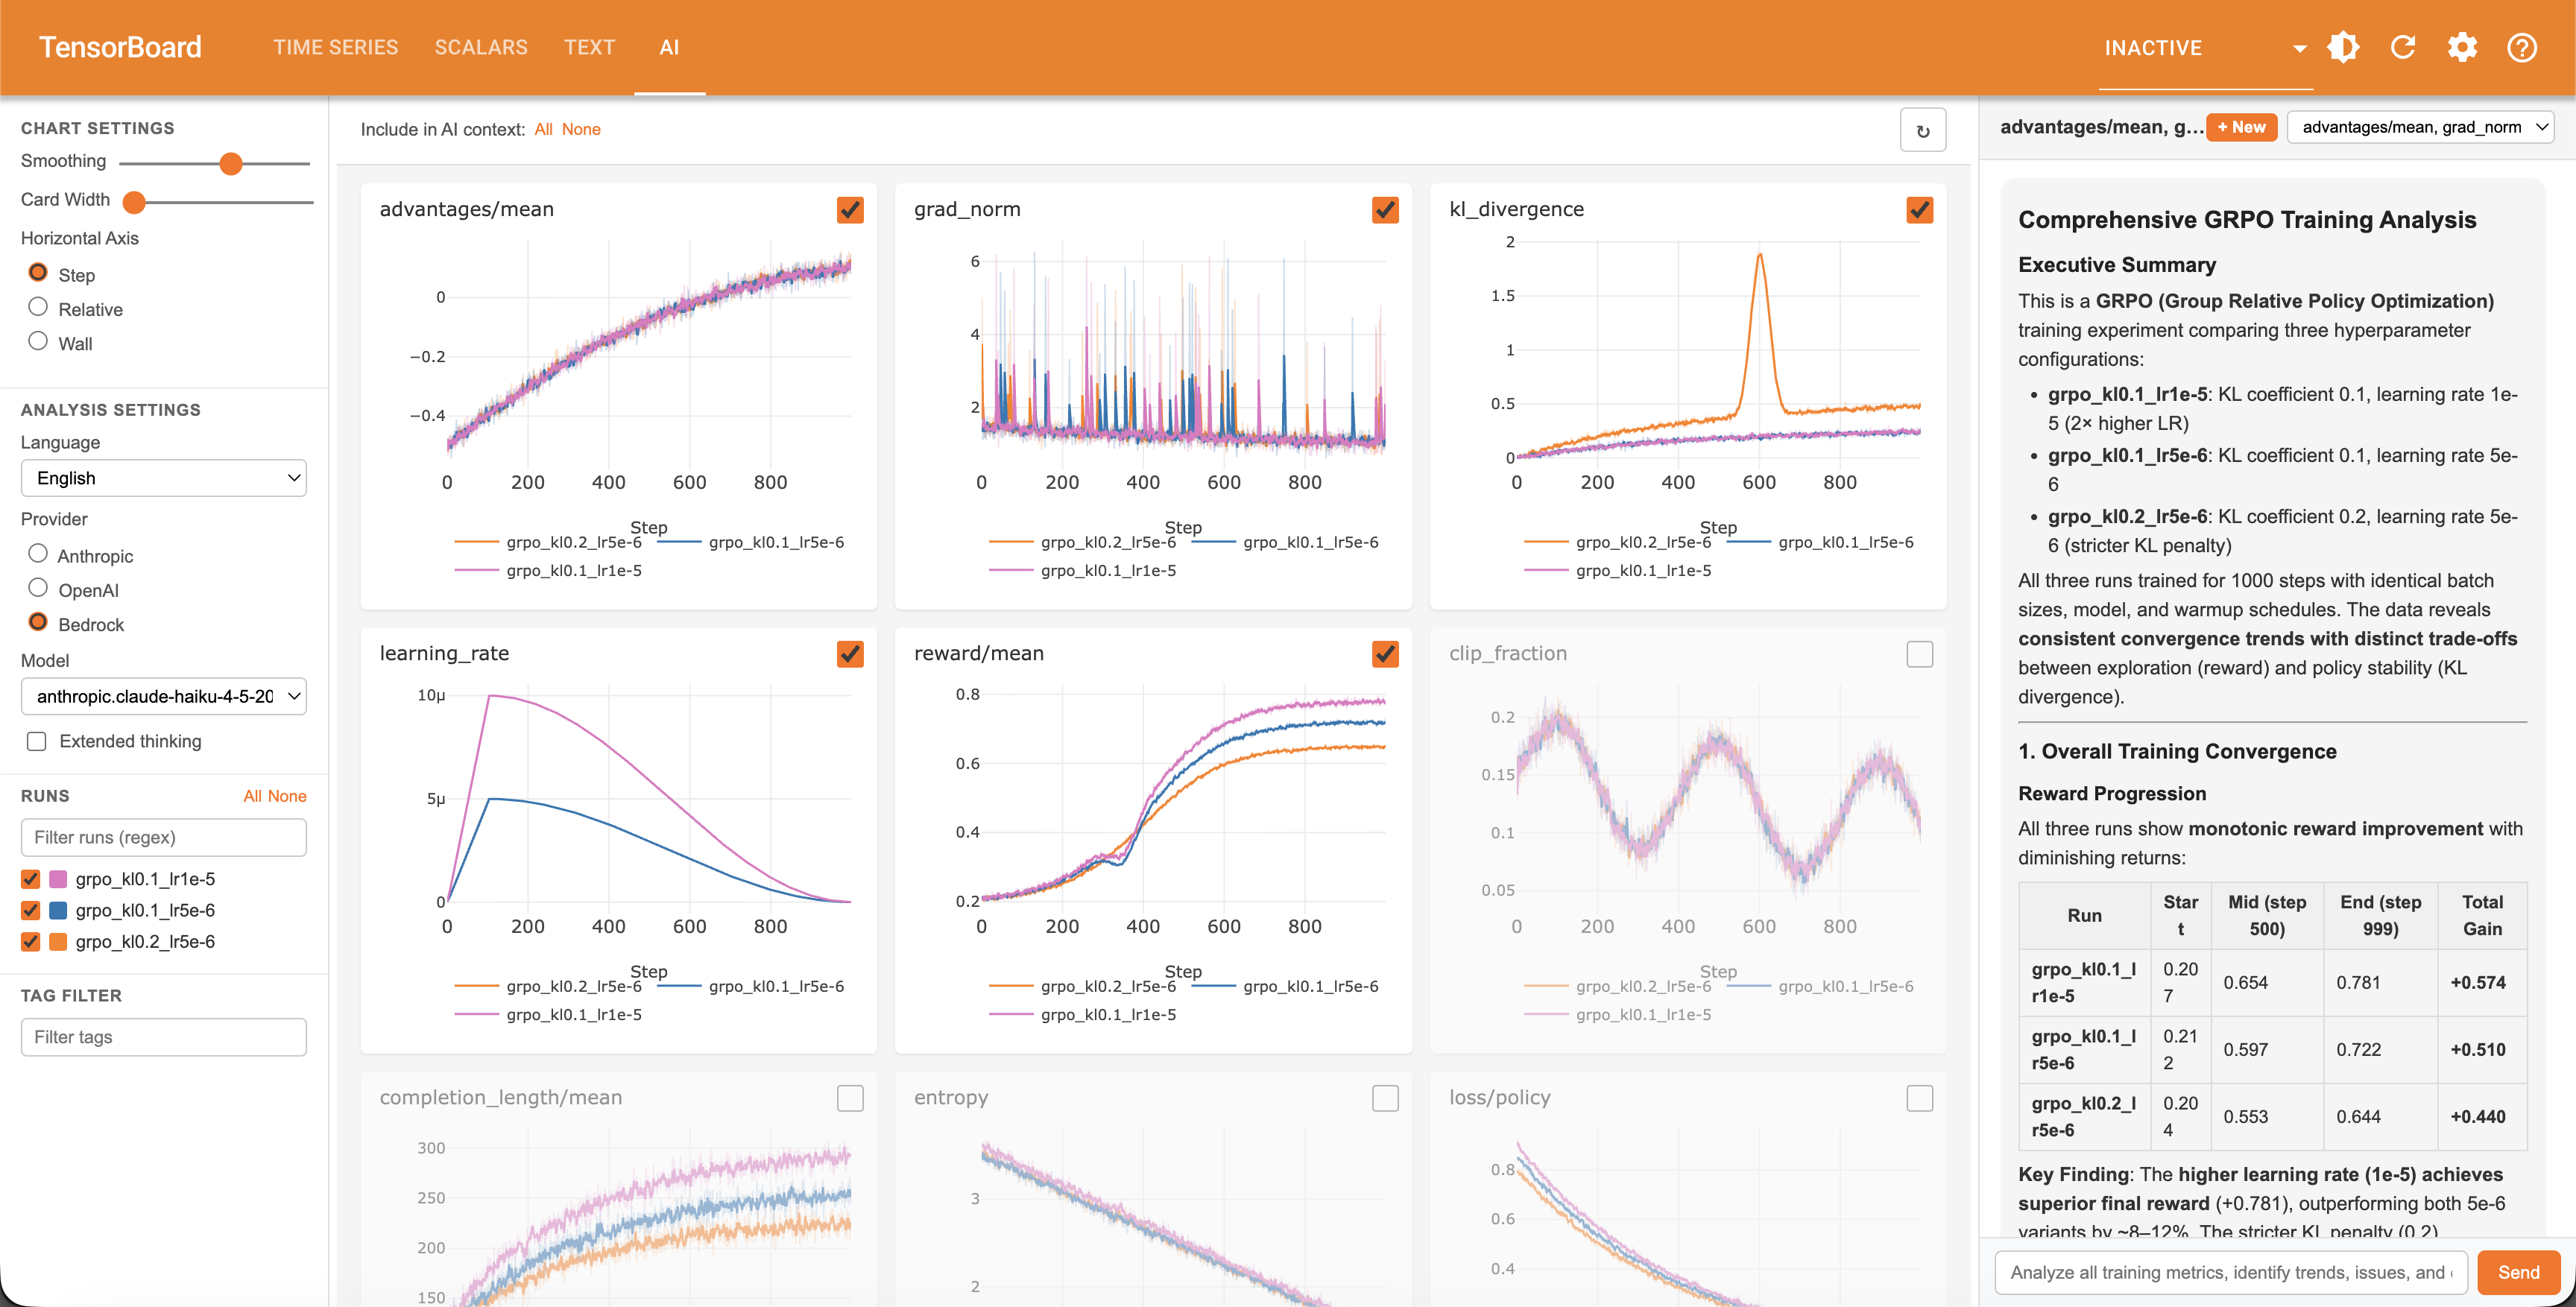The width and height of the screenshot is (2576, 1307).
Task: Click orange color swatch for grpo_kl0.2_lr5e-6
Action: 58,941
